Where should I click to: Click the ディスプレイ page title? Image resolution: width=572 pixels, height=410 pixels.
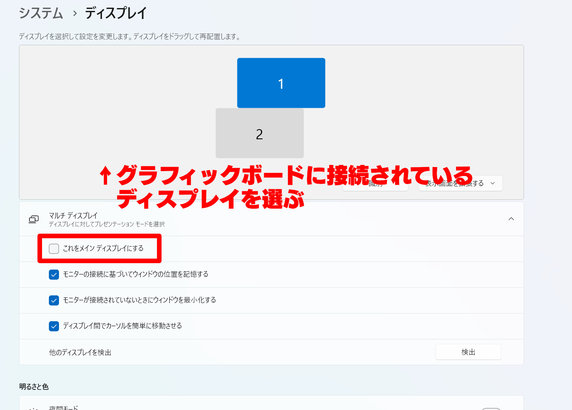[x=116, y=13]
